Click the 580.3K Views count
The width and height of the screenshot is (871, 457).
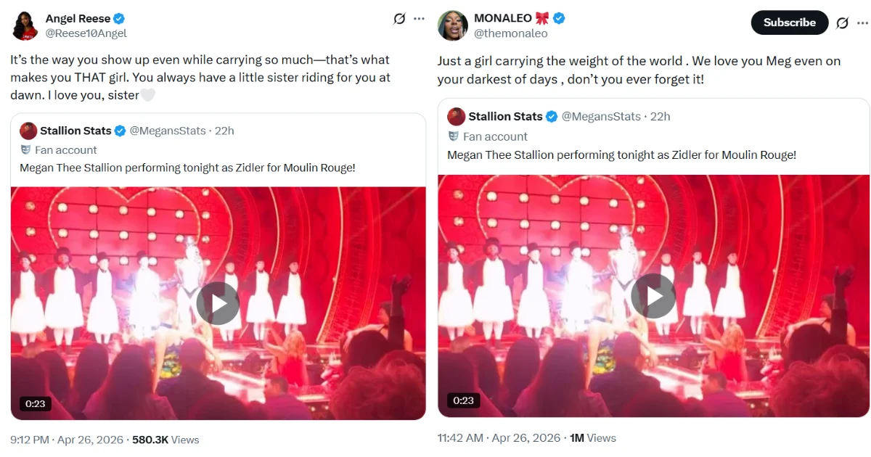coord(165,440)
